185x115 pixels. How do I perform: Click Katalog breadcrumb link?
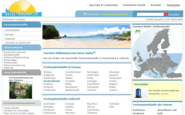coord(21,19)
